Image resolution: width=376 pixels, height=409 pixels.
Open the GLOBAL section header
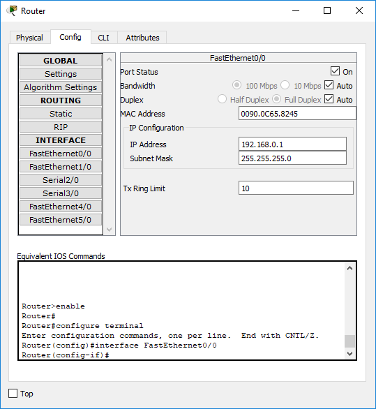[61, 61]
